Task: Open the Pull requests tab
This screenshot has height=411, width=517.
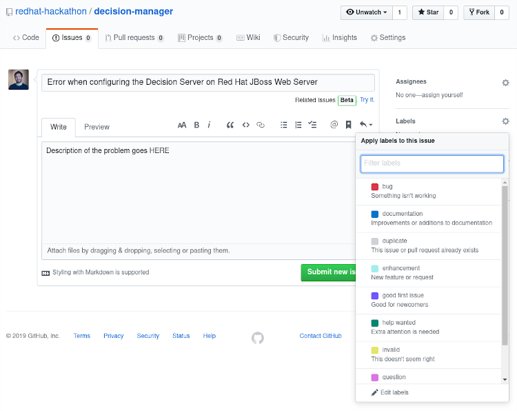Action: (x=134, y=38)
